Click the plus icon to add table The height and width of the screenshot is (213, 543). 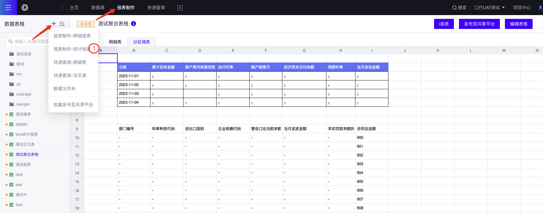tap(54, 24)
